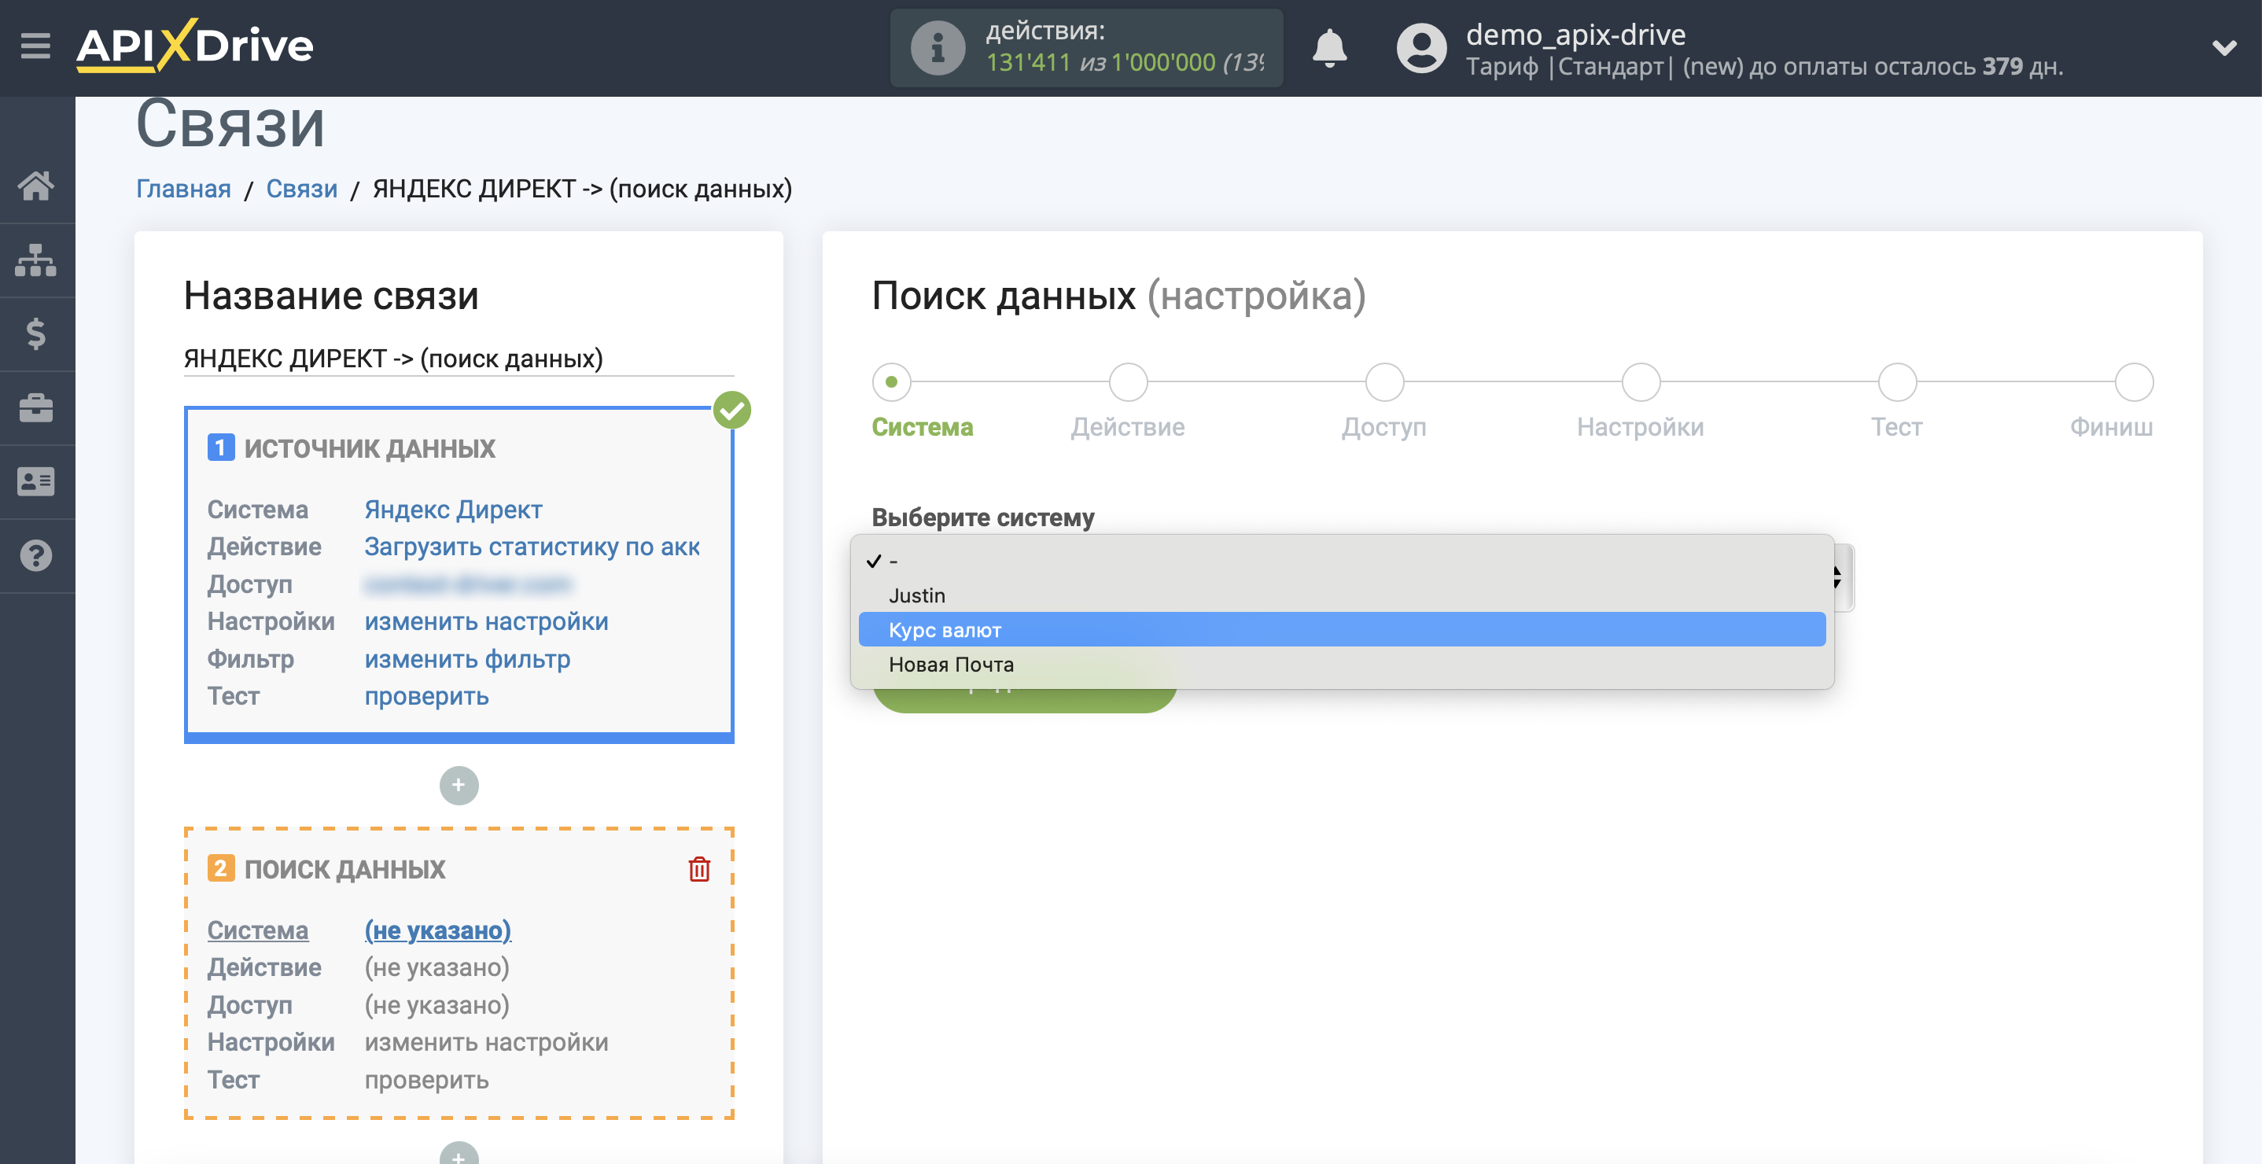Image resolution: width=2262 pixels, height=1164 pixels.
Task: Click the user avatar icon
Action: 1420,47
